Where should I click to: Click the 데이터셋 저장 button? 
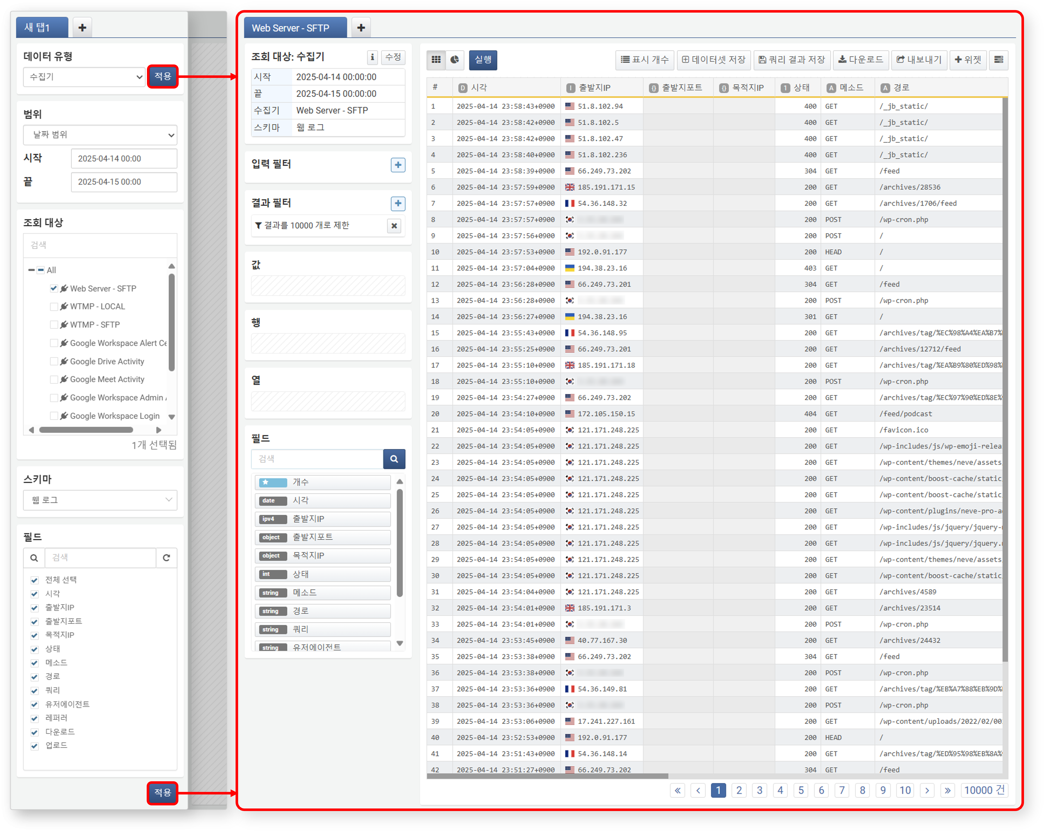point(713,60)
